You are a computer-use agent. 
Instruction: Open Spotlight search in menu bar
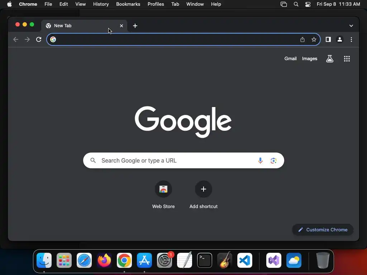tap(296, 4)
